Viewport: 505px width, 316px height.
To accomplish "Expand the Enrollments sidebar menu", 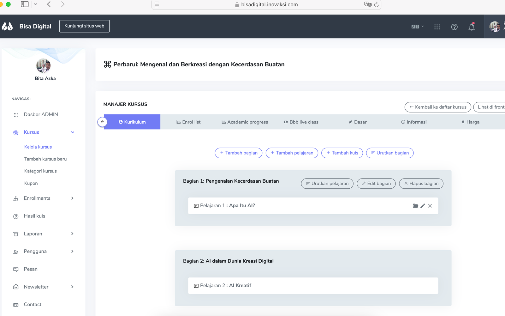I will pyautogui.click(x=72, y=198).
